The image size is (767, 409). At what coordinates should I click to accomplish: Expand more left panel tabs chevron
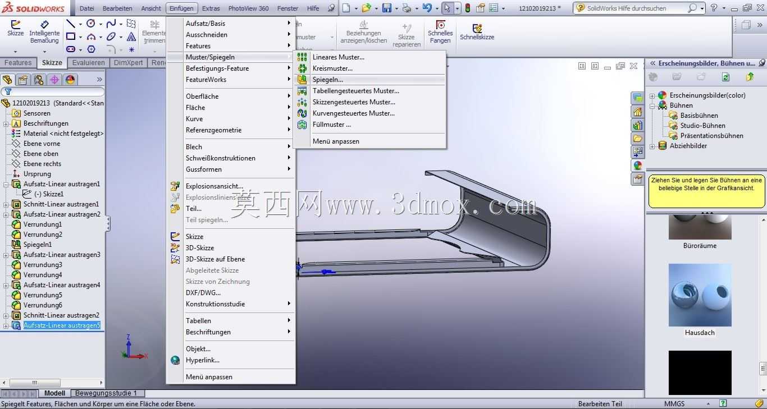click(99, 80)
